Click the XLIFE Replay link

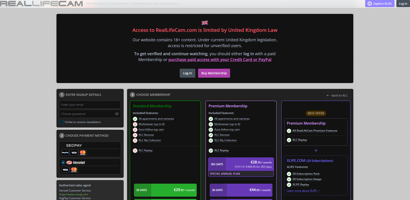301,185
